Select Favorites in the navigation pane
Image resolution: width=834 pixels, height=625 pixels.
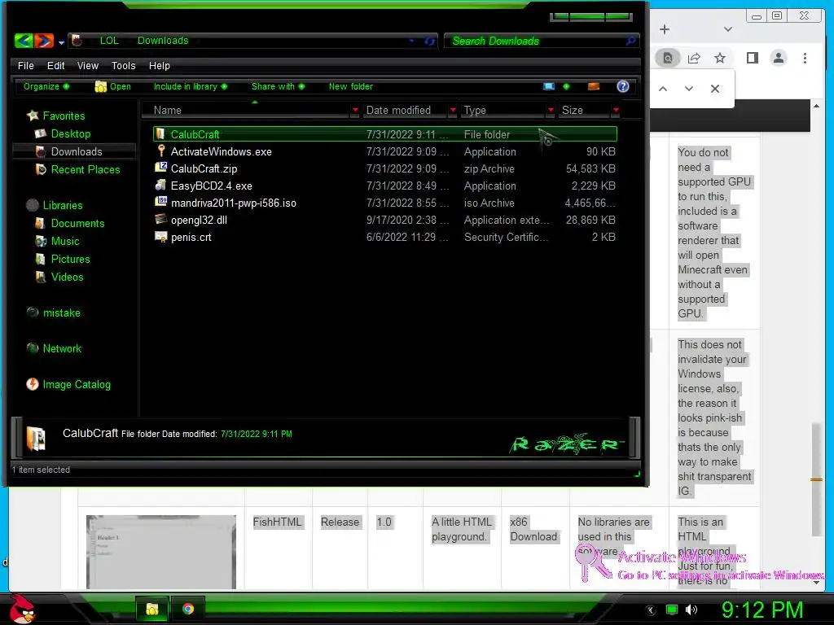click(64, 116)
